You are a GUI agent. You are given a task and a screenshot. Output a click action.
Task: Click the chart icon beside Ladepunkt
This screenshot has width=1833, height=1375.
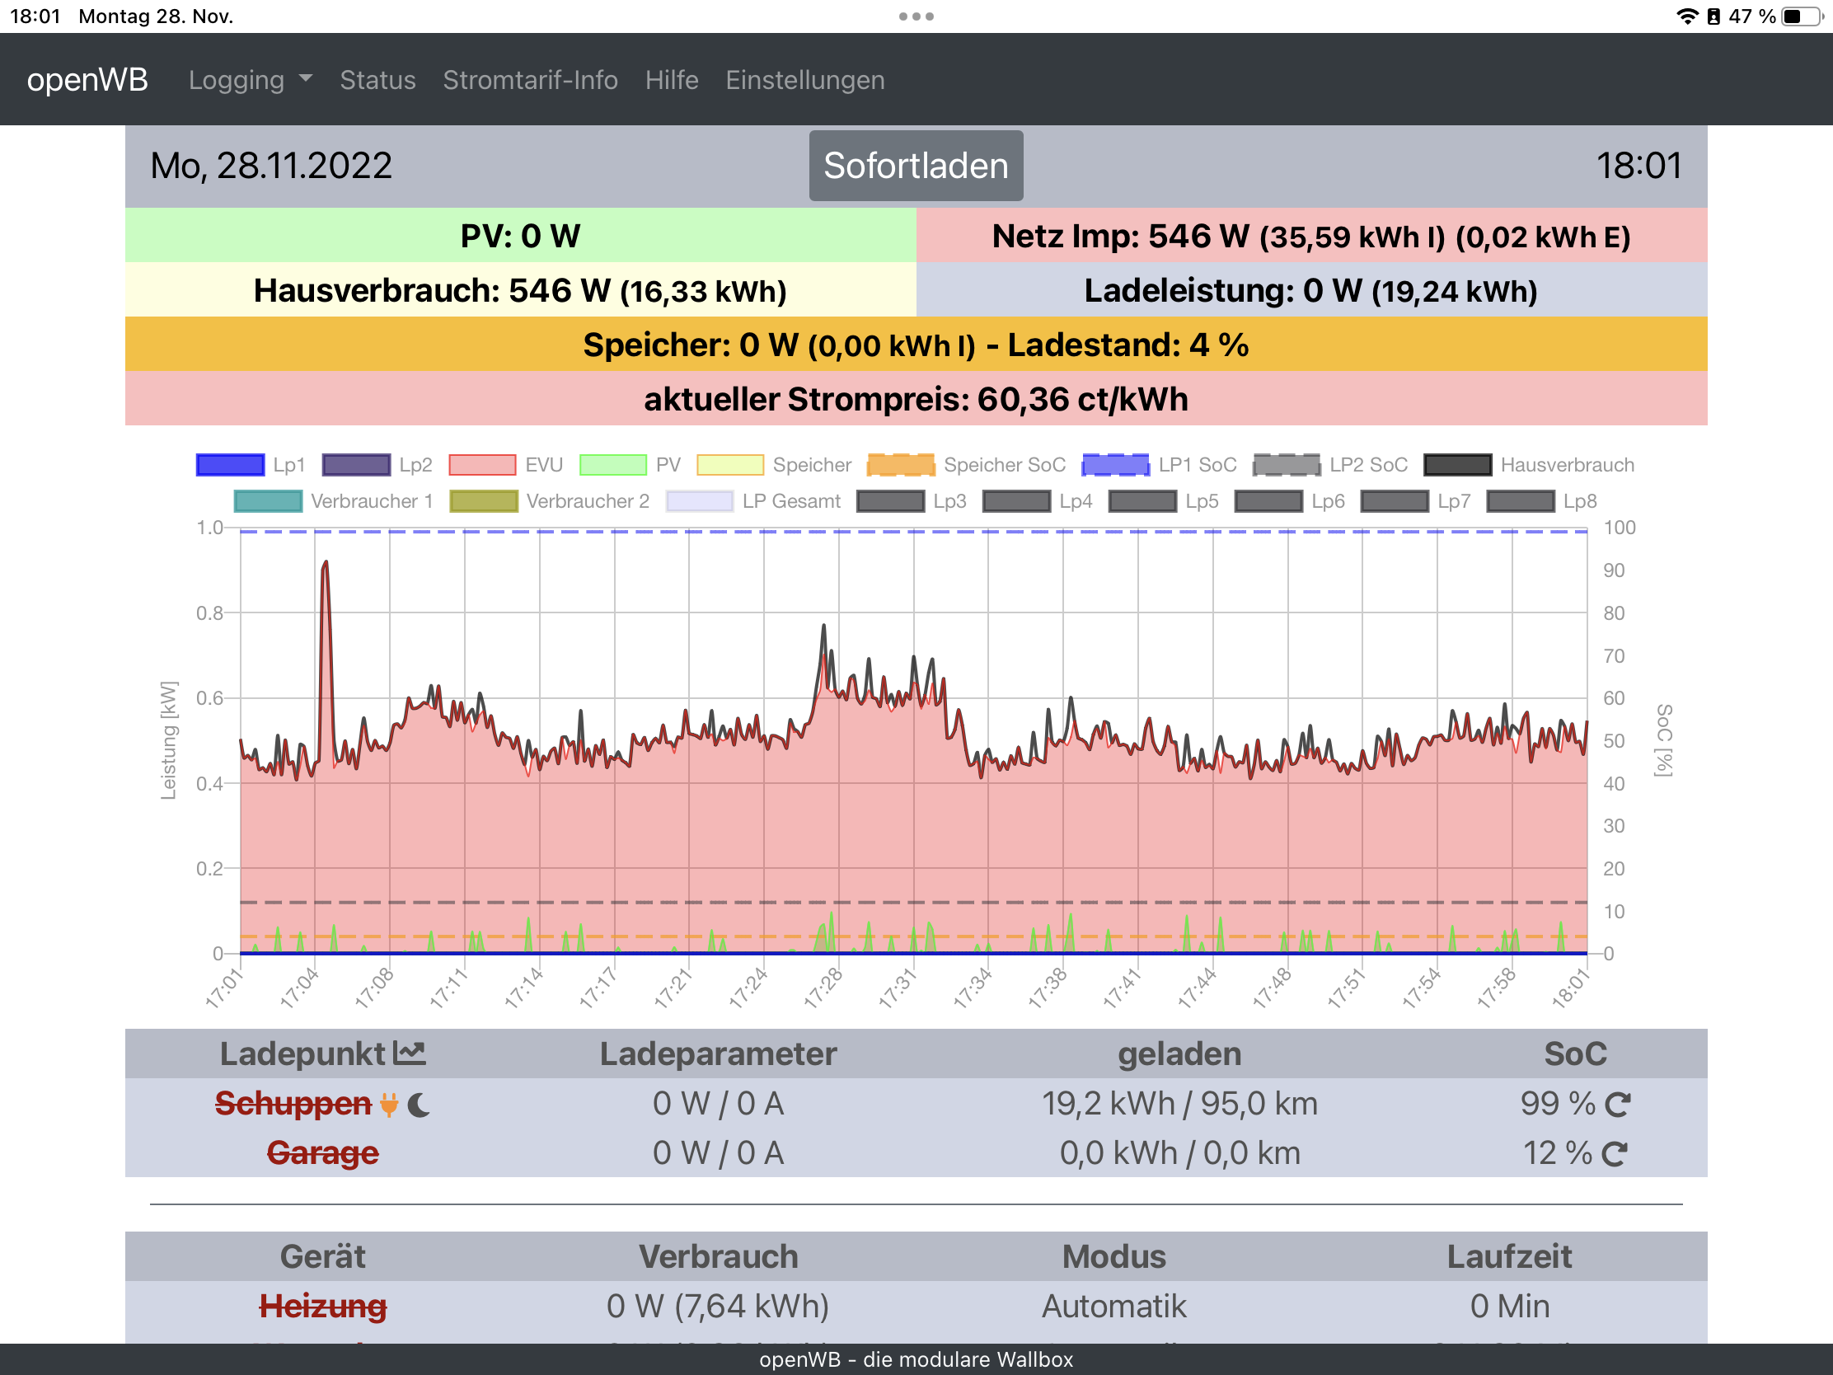(410, 1054)
